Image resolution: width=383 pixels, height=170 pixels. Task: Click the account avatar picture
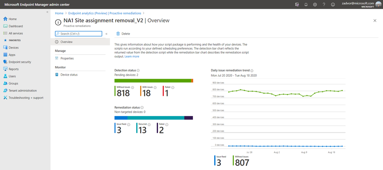click(379, 5)
